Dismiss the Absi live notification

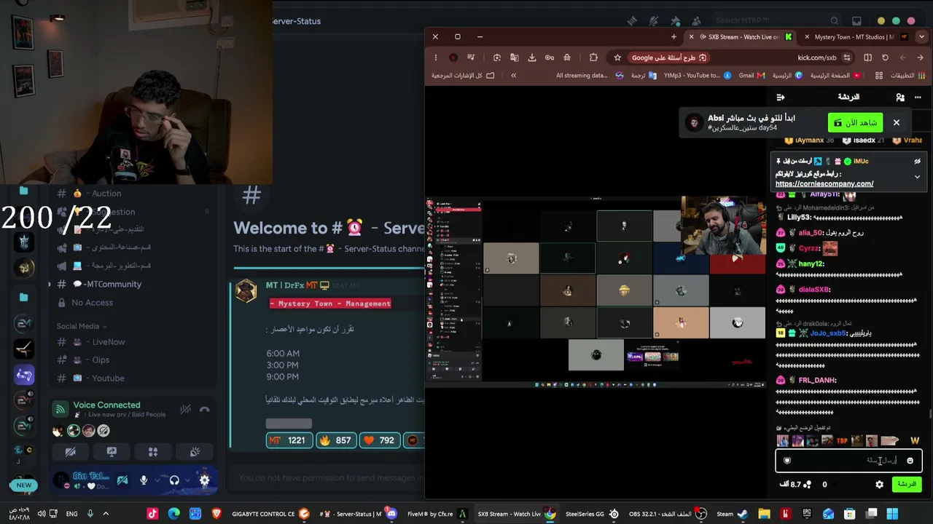click(x=897, y=122)
